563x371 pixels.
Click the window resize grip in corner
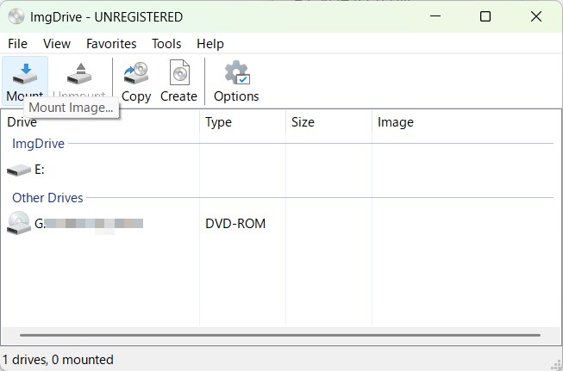coord(555,364)
